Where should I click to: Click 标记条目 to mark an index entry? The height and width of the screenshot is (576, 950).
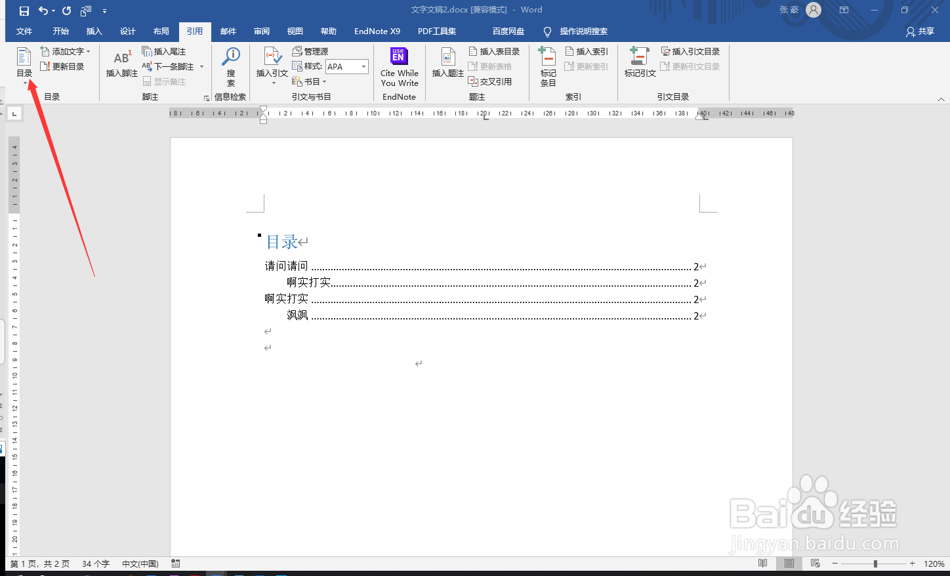click(548, 67)
